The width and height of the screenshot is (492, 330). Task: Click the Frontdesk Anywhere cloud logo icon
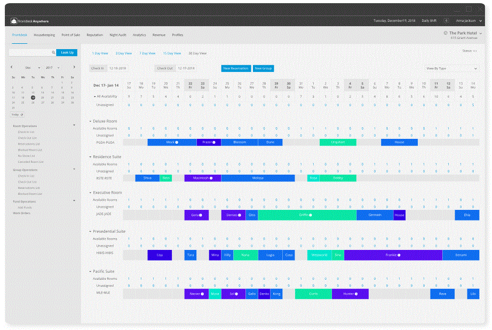(14, 21)
